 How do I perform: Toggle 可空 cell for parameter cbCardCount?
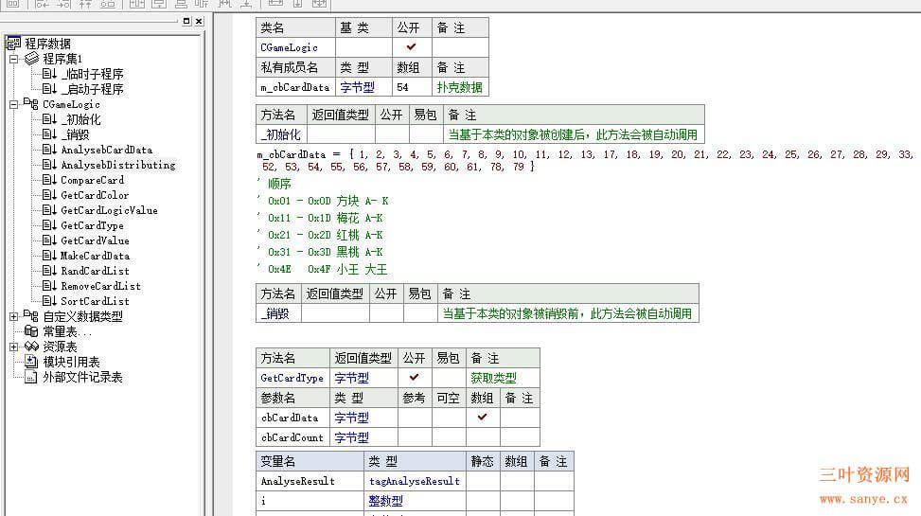(449, 437)
